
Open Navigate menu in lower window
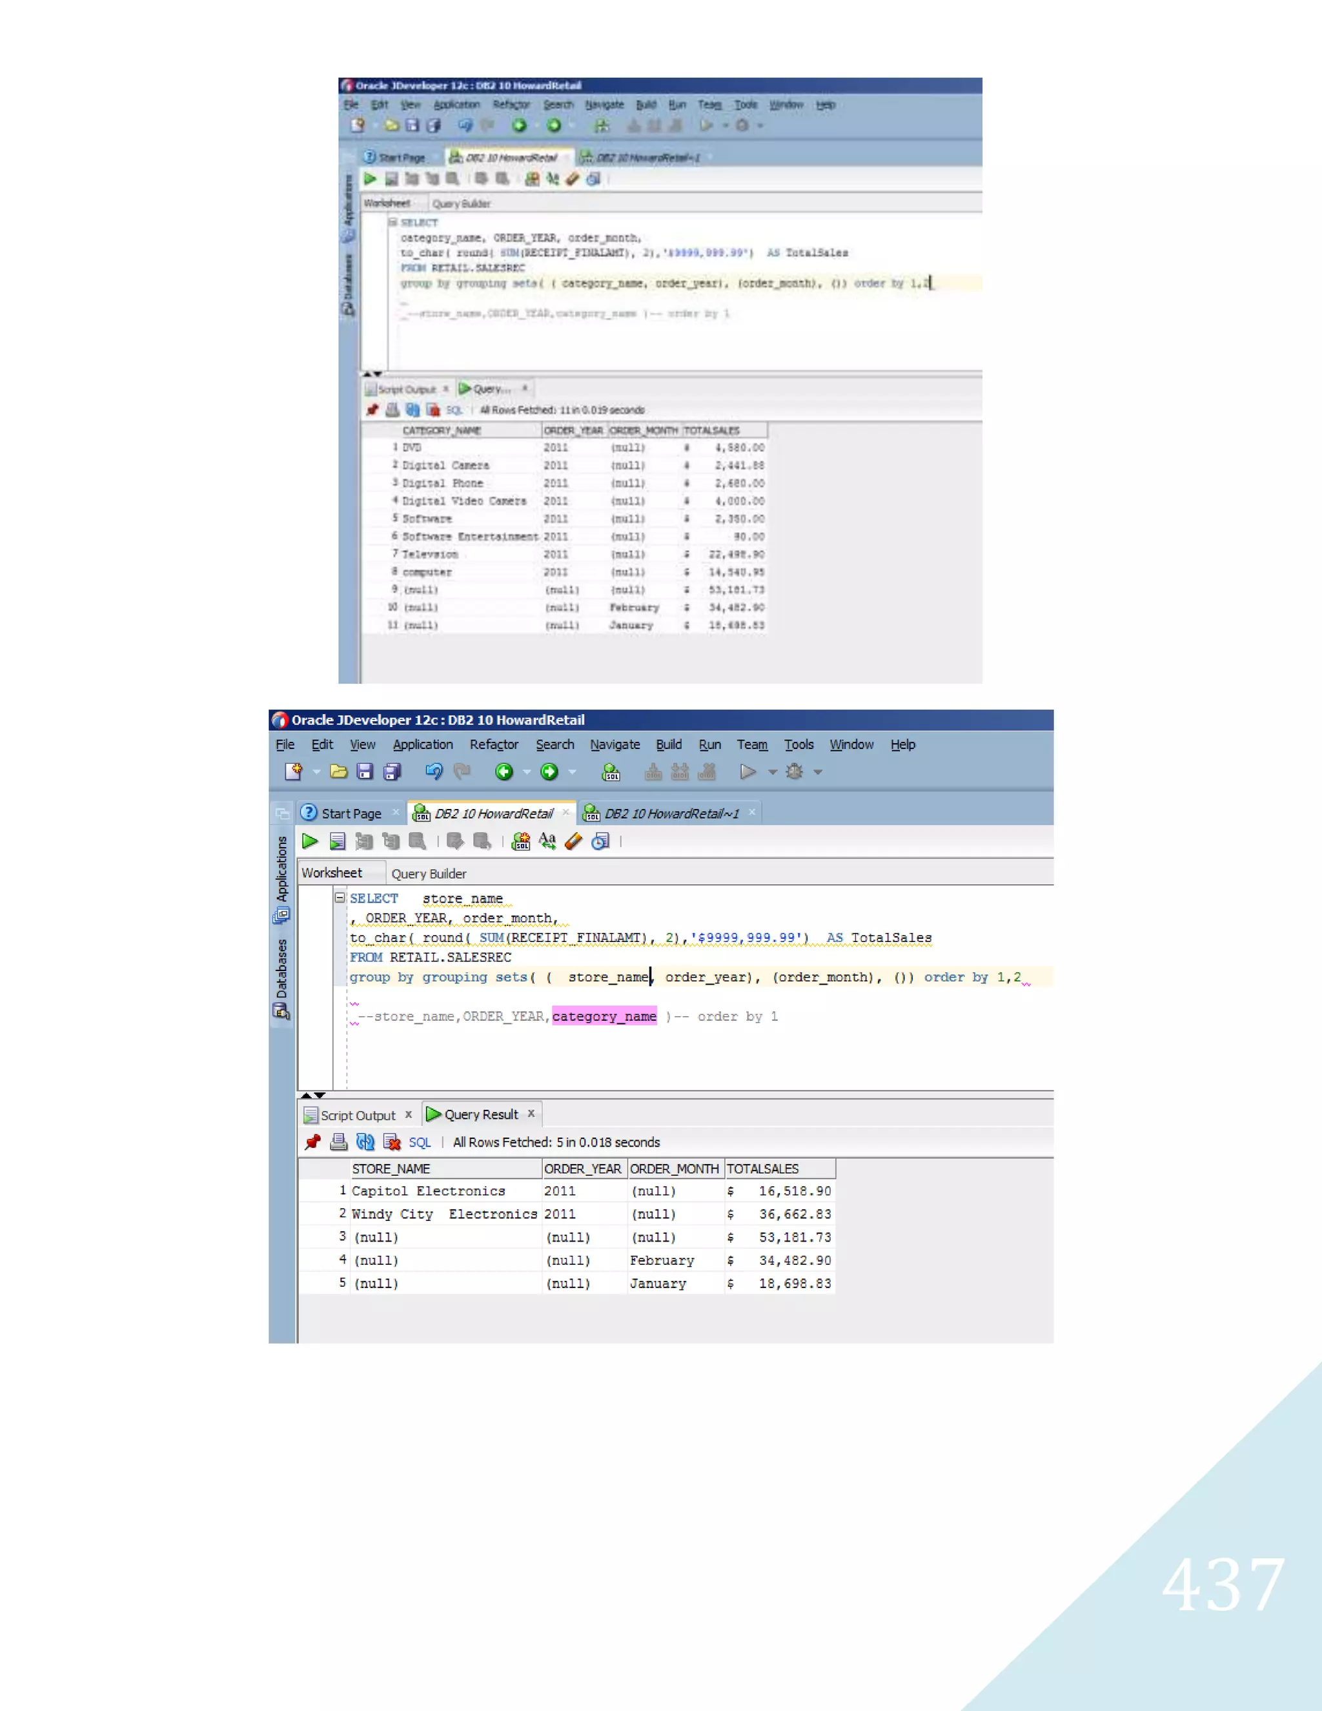coord(615,744)
